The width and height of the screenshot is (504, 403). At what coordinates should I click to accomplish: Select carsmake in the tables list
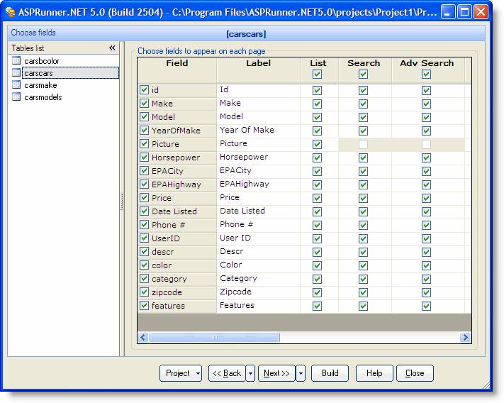(40, 85)
